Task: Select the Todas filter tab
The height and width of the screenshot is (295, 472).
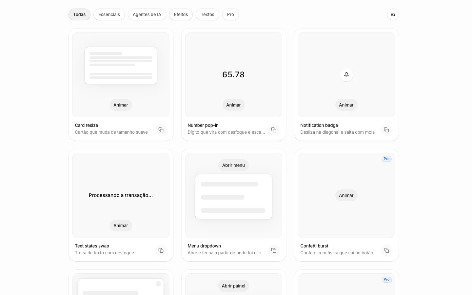Action: [79, 14]
